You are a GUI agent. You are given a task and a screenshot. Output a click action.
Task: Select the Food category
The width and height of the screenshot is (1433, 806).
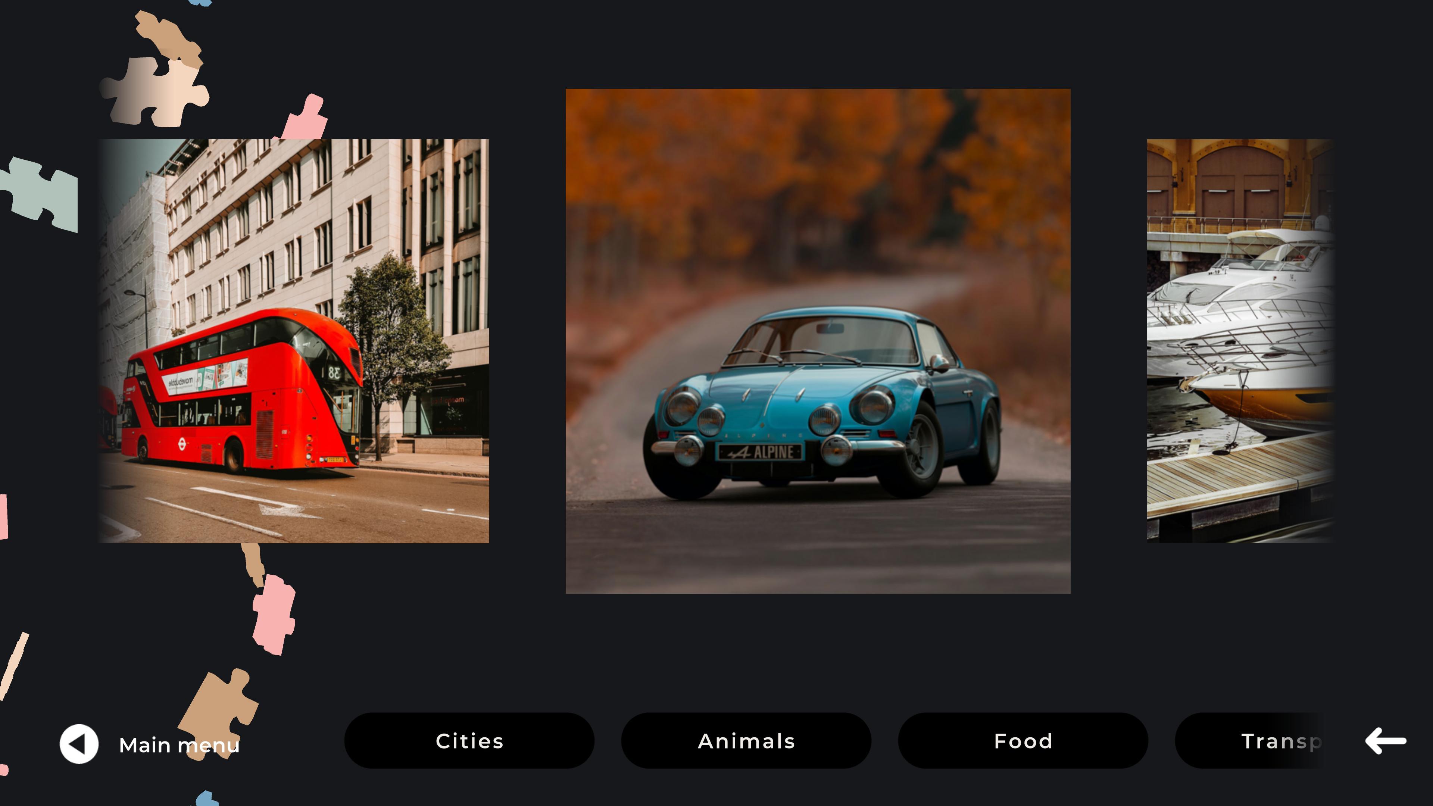pyautogui.click(x=1023, y=741)
